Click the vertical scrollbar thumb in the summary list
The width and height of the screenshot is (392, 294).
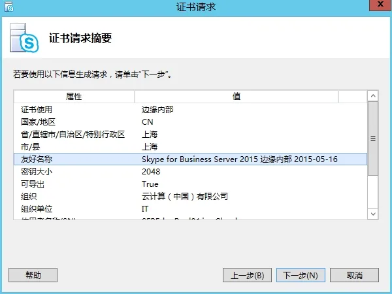[x=373, y=139]
